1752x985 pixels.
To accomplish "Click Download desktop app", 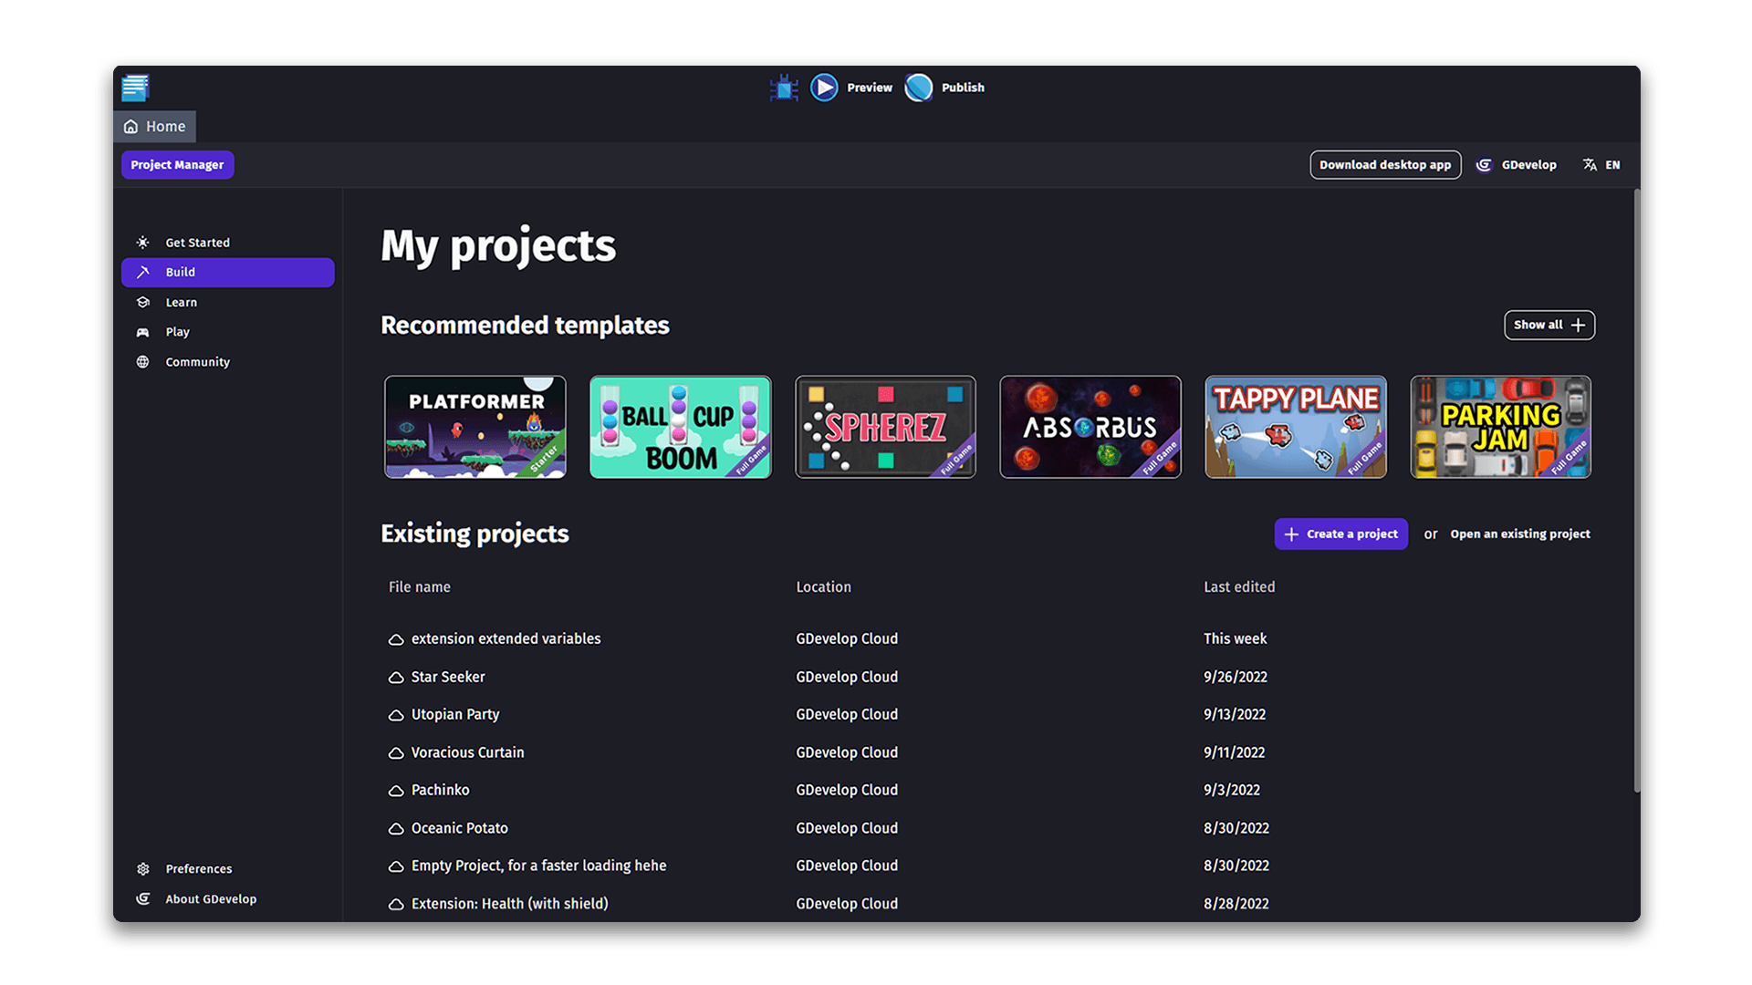I will (1385, 164).
